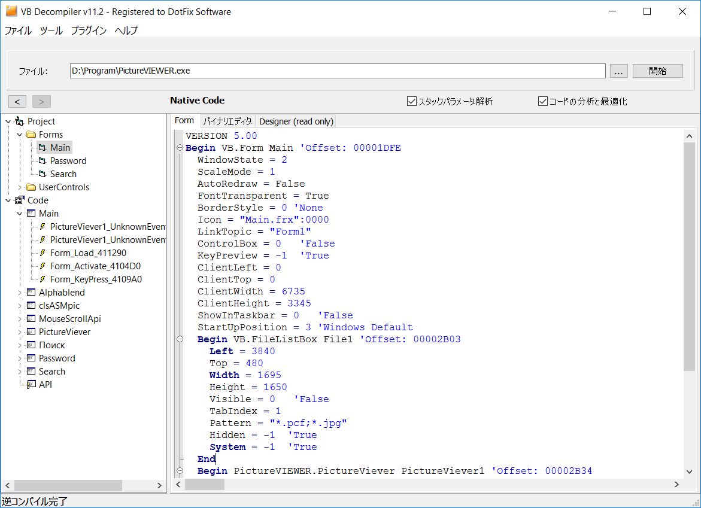Click the "WindowState = 2" code line
The image size is (701, 508).
pyautogui.click(x=242, y=160)
